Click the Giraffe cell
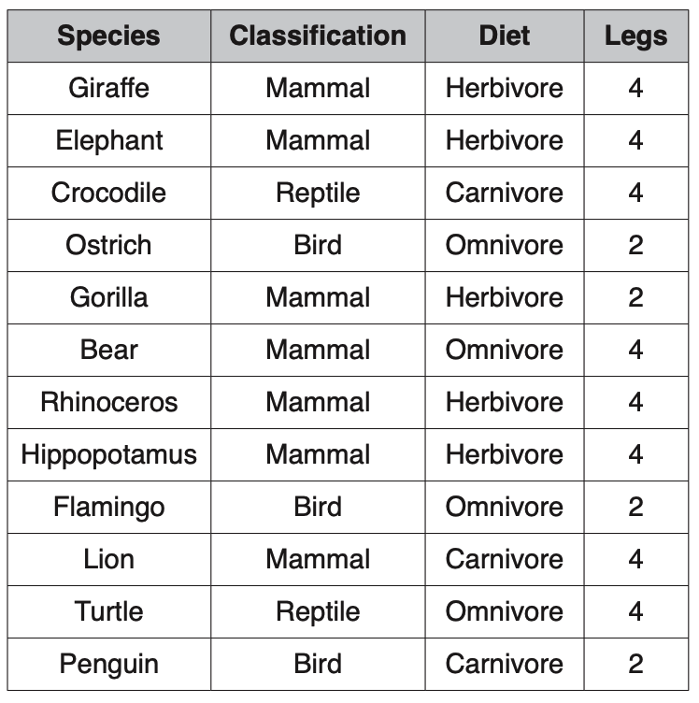The height and width of the screenshot is (703, 699). pyautogui.click(x=109, y=88)
